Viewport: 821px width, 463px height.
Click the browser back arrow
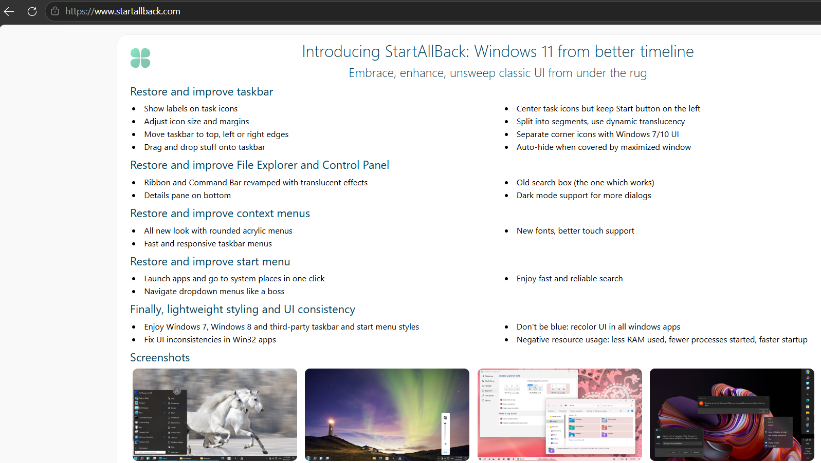point(9,11)
